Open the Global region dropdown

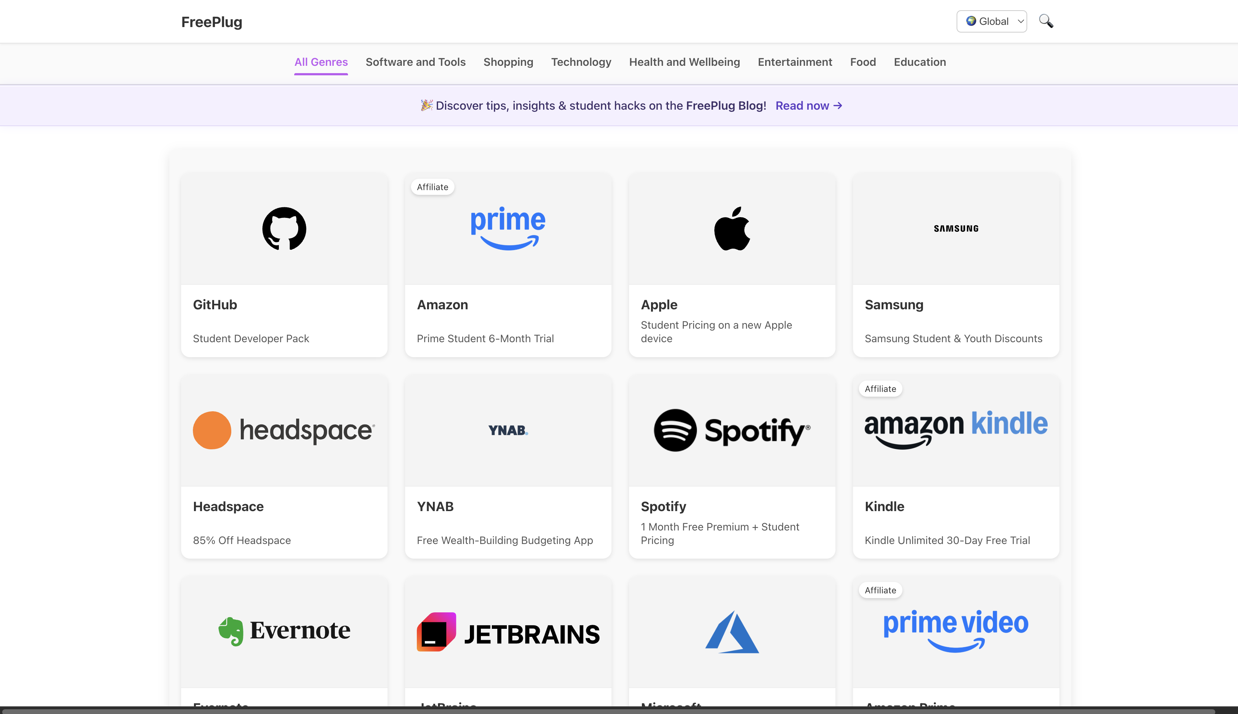click(992, 21)
